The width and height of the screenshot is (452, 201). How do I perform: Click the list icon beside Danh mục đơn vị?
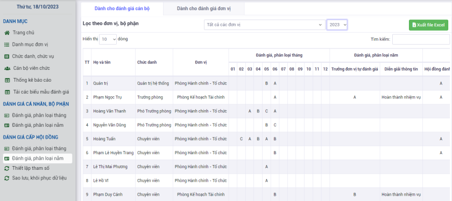tap(7, 45)
